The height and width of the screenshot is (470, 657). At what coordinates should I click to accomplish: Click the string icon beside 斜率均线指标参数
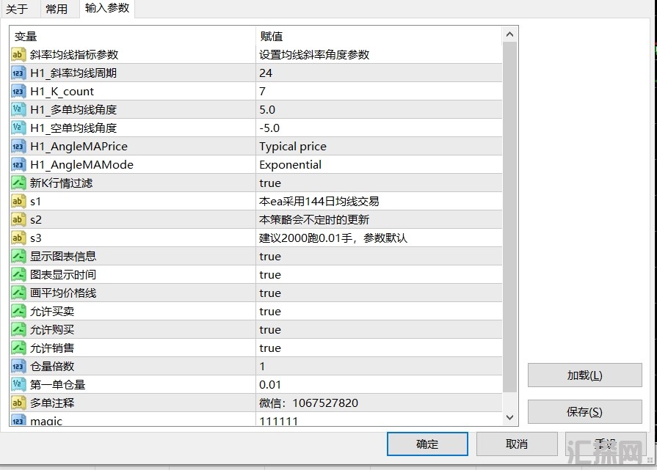tap(19, 55)
